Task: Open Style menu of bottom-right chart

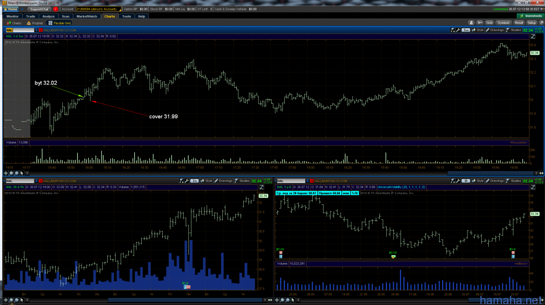Action: click(x=478, y=181)
